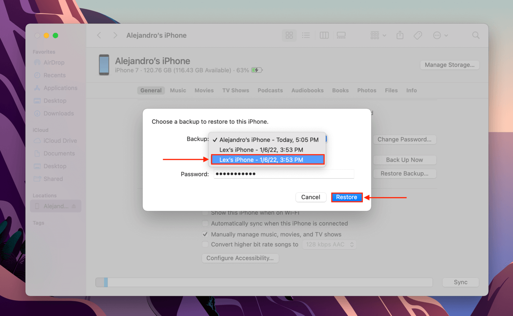Click the iPhone device image
Viewport: 513px width, 316px height.
104,65
